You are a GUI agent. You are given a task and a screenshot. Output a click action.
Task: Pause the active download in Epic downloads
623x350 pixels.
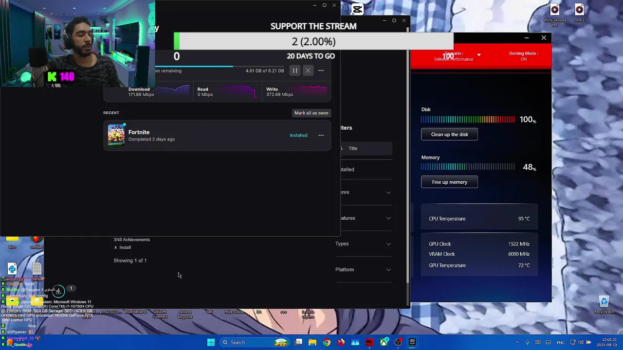[295, 70]
